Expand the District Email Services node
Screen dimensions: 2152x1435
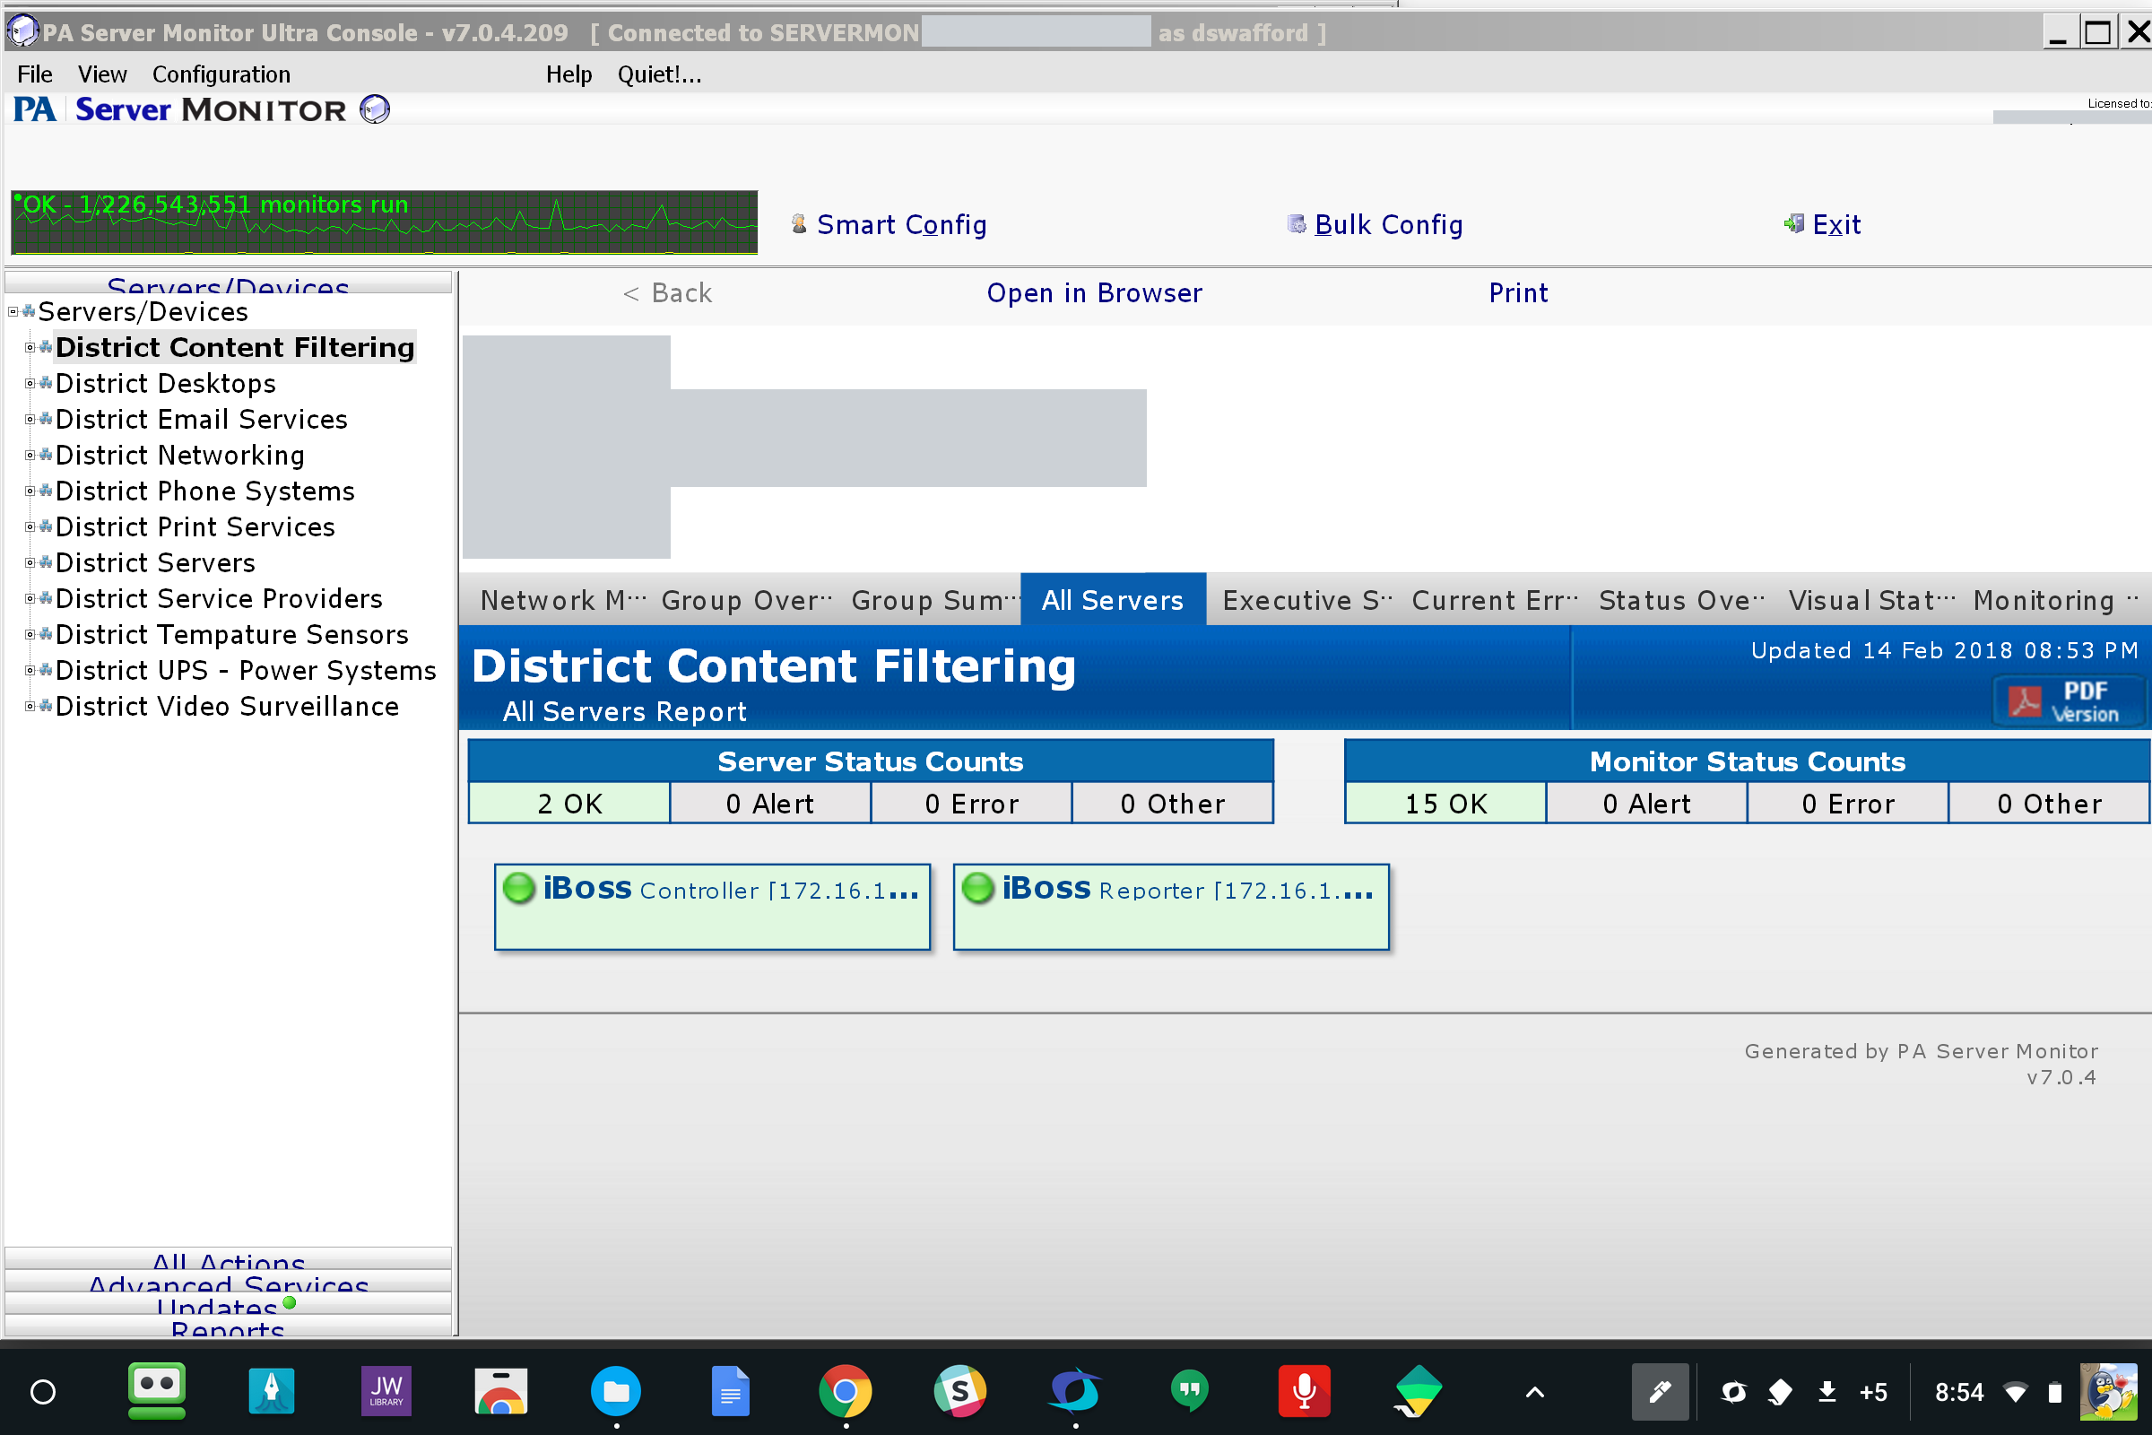point(30,419)
